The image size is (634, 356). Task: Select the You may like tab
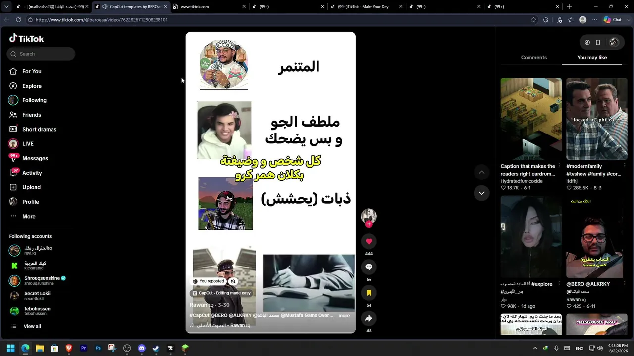(592, 57)
